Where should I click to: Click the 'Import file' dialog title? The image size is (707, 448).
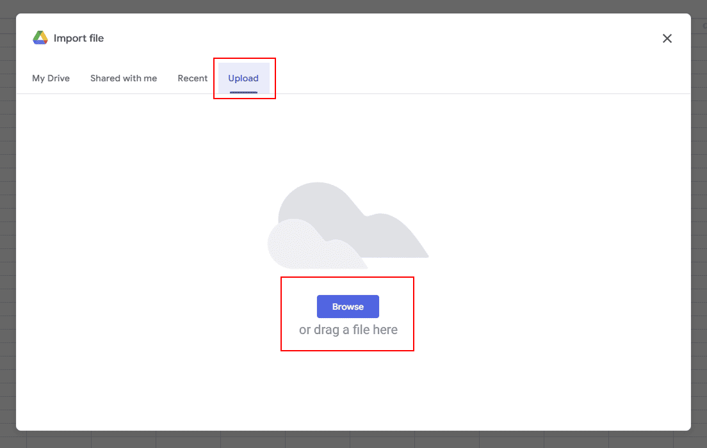coord(79,38)
